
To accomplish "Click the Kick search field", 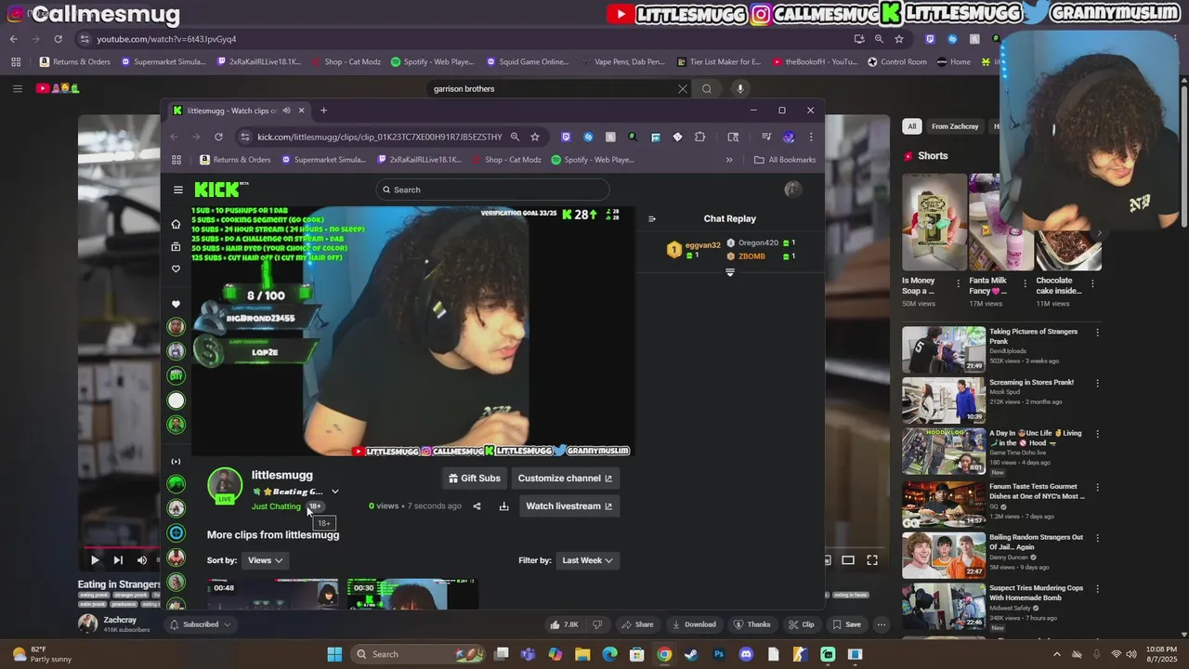I will (x=492, y=190).
